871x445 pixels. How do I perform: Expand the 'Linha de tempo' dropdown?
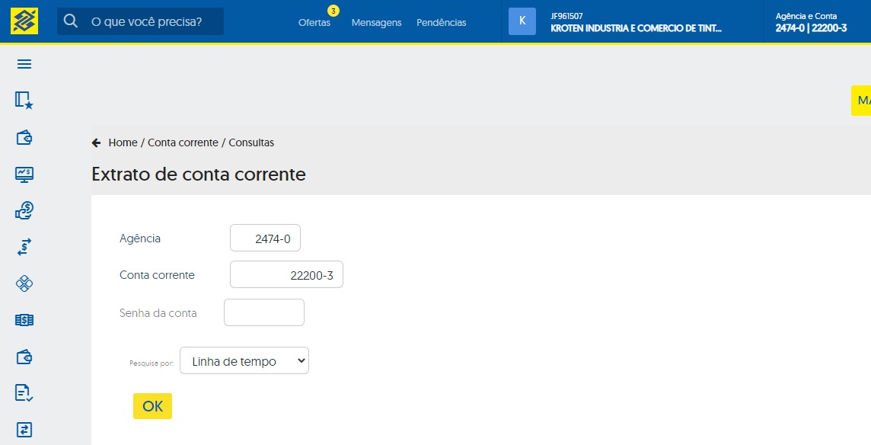coord(244,361)
